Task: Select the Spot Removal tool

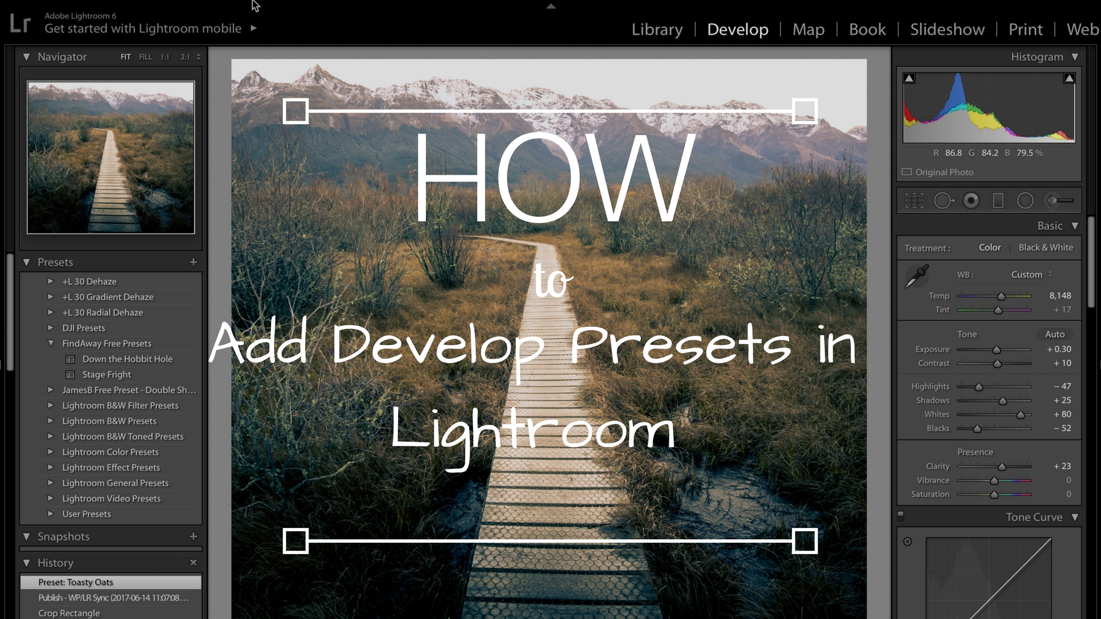Action: coord(943,200)
